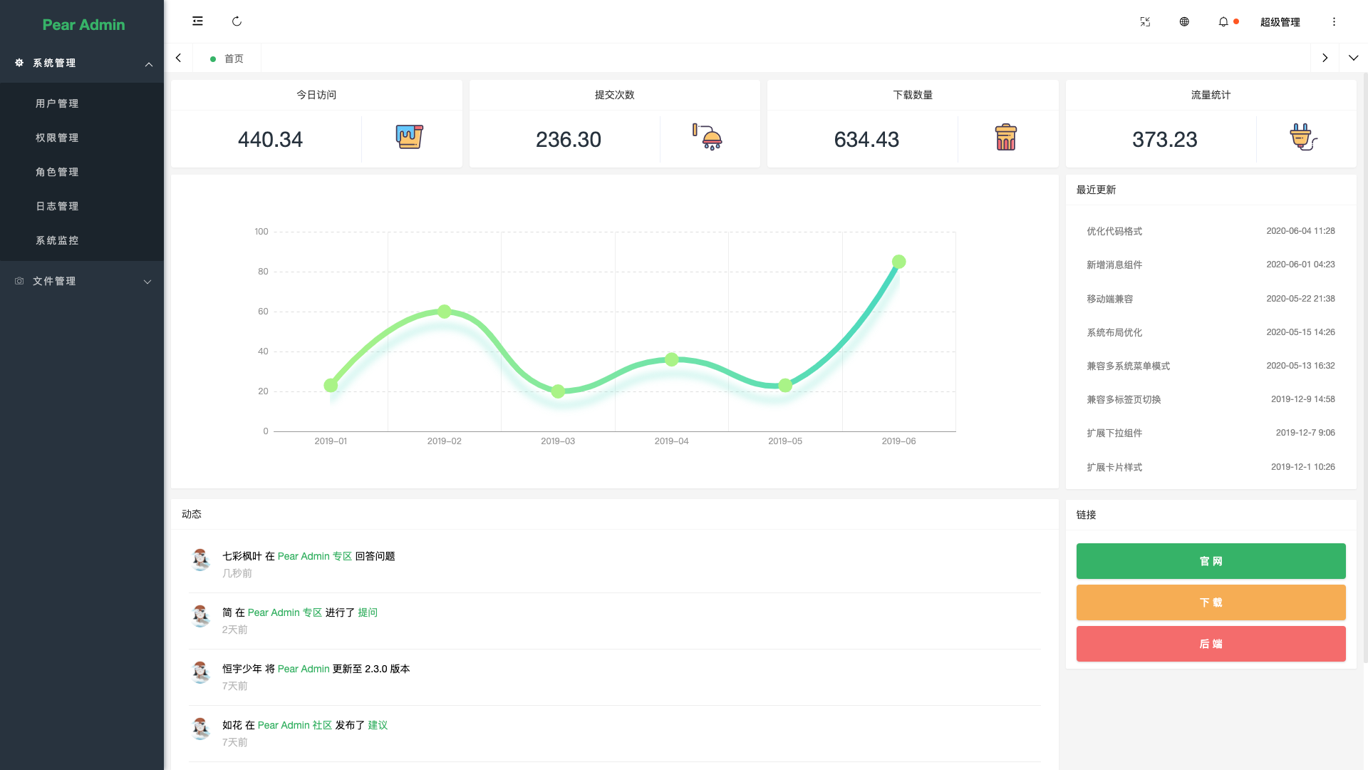Click the 2019-06 data point on chart

click(x=898, y=262)
